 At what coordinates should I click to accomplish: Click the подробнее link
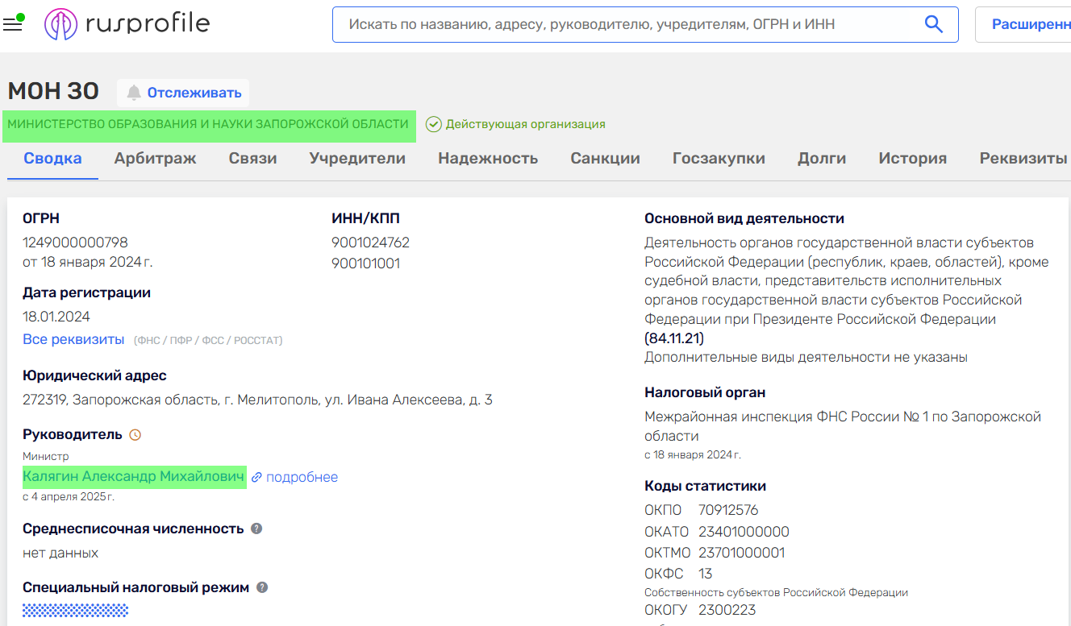pos(302,478)
